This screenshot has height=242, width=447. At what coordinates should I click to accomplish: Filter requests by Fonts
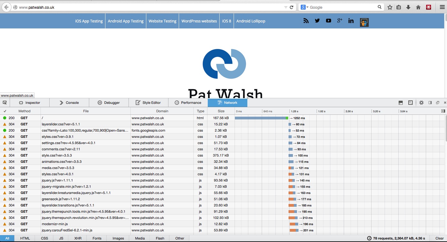click(97, 238)
